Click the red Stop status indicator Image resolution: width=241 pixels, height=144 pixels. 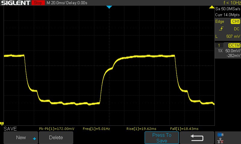tap(38, 3)
